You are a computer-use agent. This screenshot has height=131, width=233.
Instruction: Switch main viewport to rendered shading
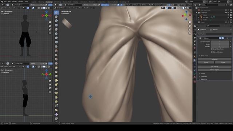(188, 8)
